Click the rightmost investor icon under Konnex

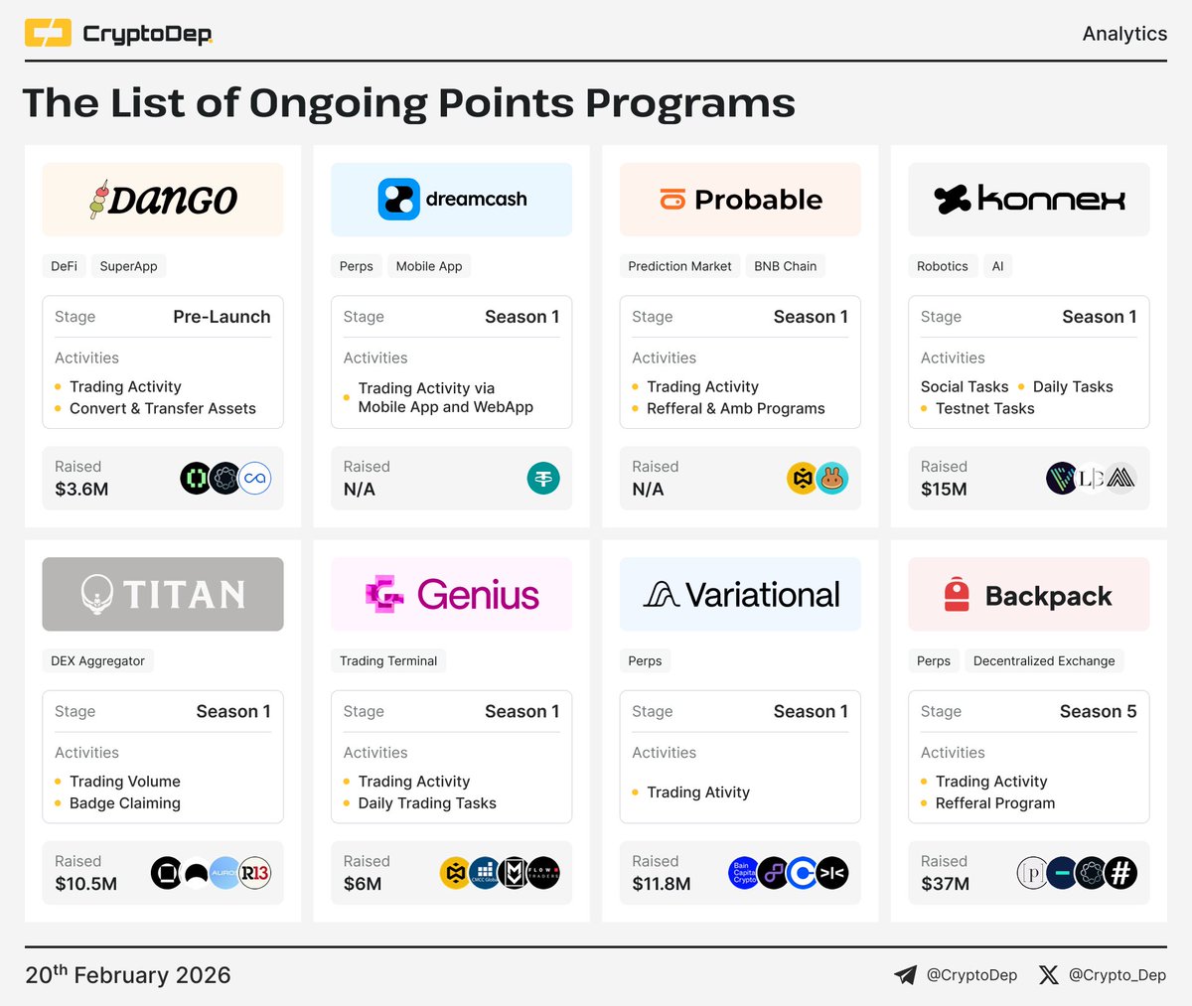pos(1121,479)
